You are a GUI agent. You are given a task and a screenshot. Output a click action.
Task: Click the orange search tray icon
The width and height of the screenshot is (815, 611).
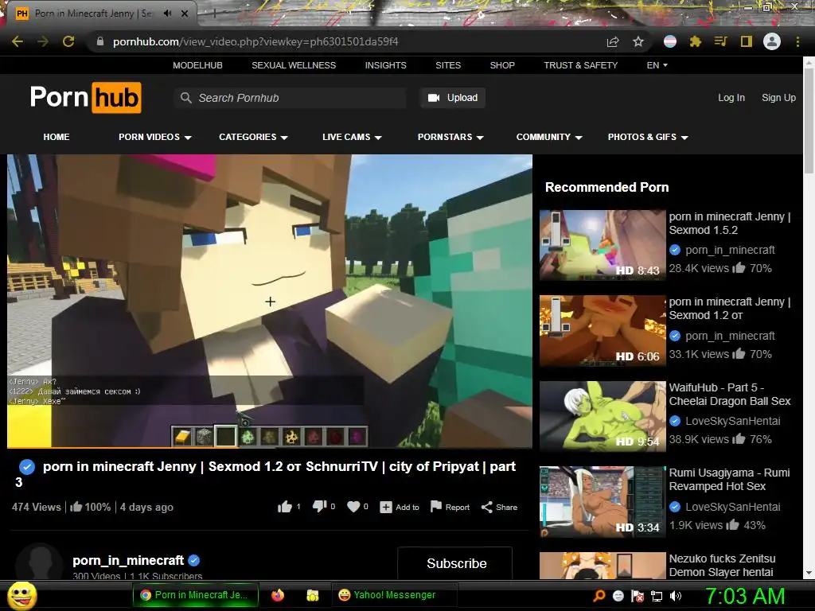point(599,595)
